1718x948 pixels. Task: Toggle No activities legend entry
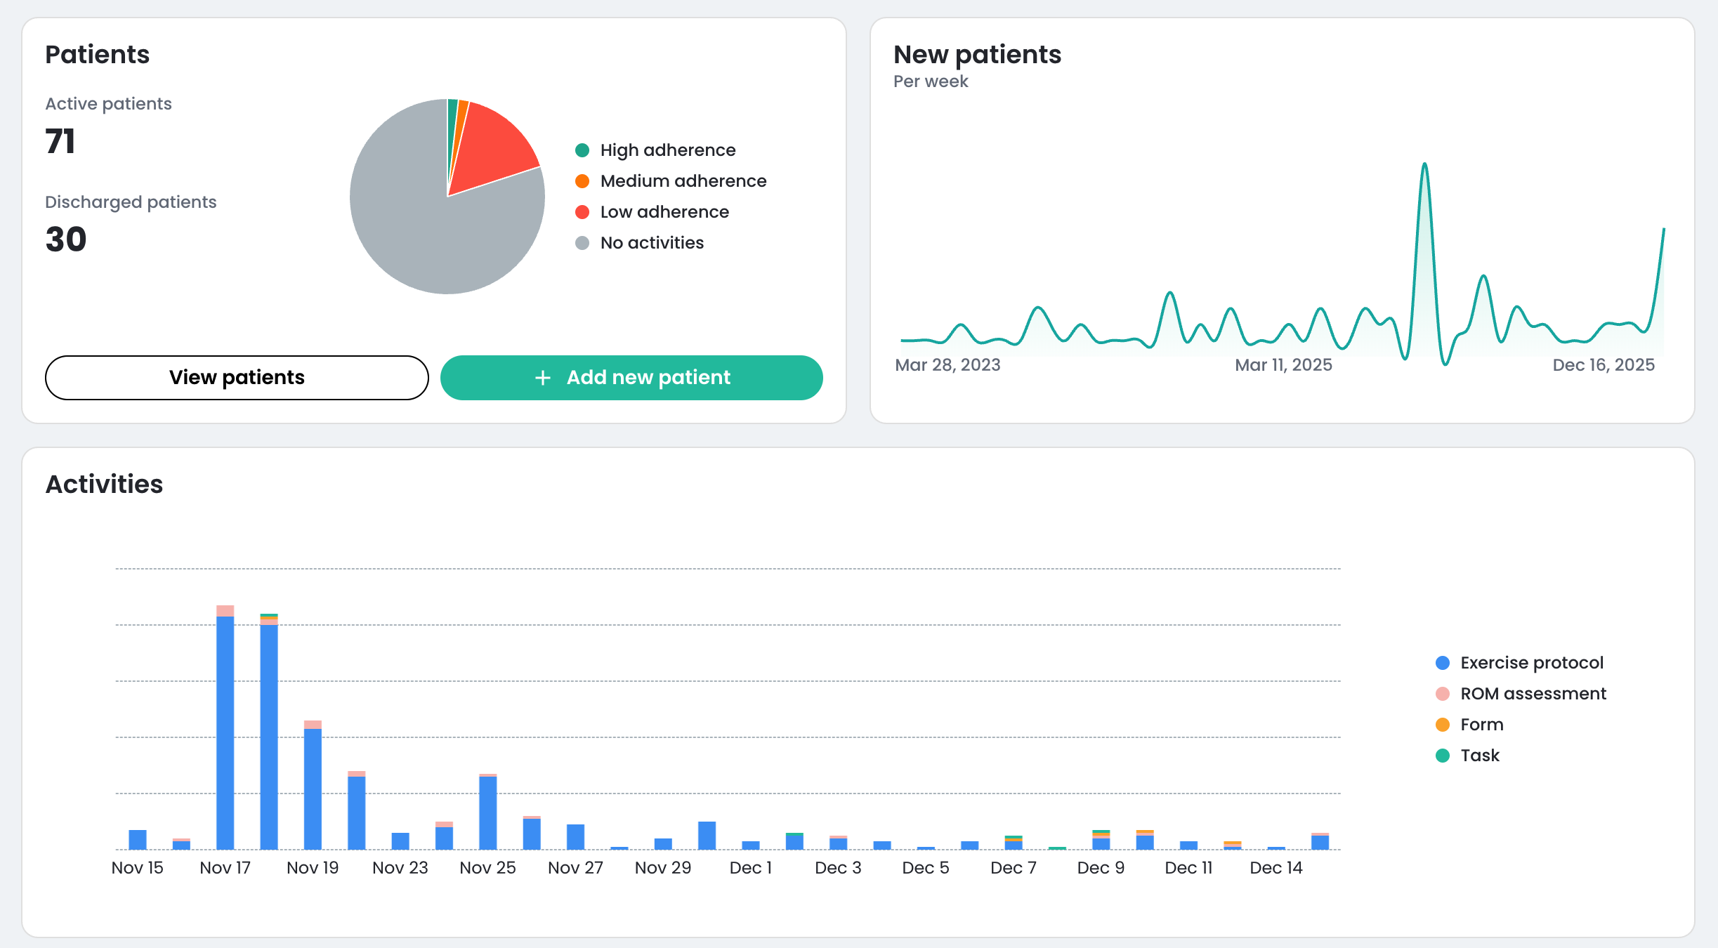[x=651, y=243]
